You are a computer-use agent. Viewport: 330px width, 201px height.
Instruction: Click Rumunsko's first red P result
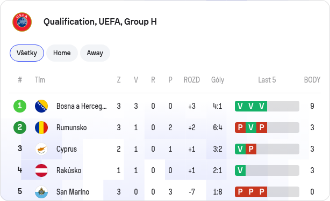(x=240, y=128)
